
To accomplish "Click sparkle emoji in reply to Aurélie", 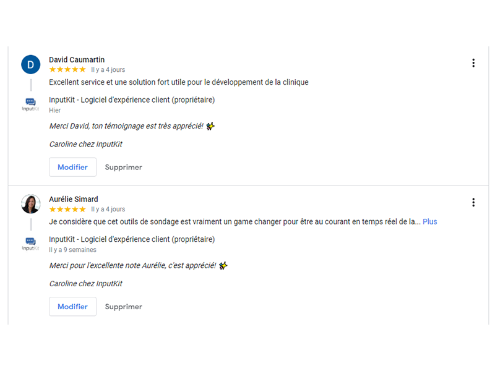I will 223,266.
